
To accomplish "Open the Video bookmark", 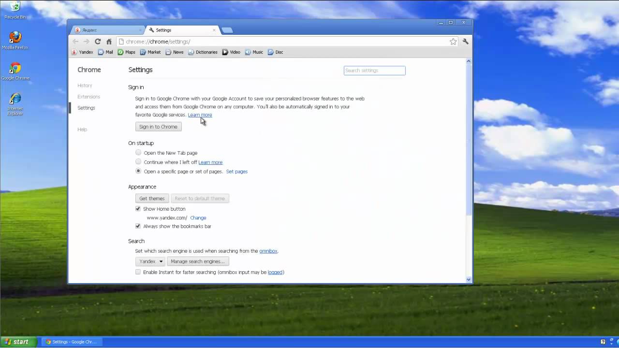I will (x=231, y=52).
